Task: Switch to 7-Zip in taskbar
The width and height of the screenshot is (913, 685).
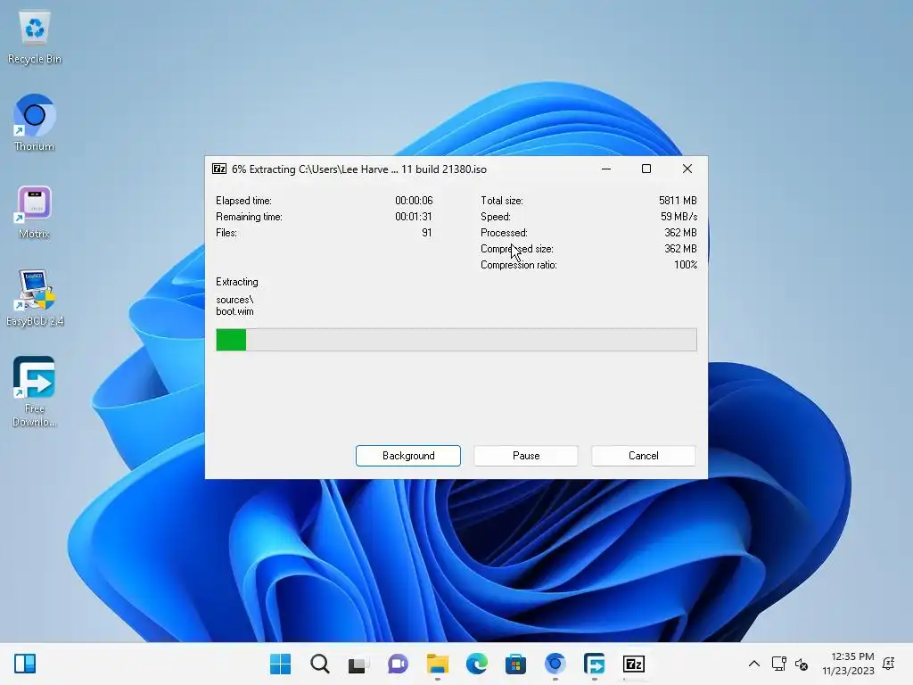Action: pos(634,664)
